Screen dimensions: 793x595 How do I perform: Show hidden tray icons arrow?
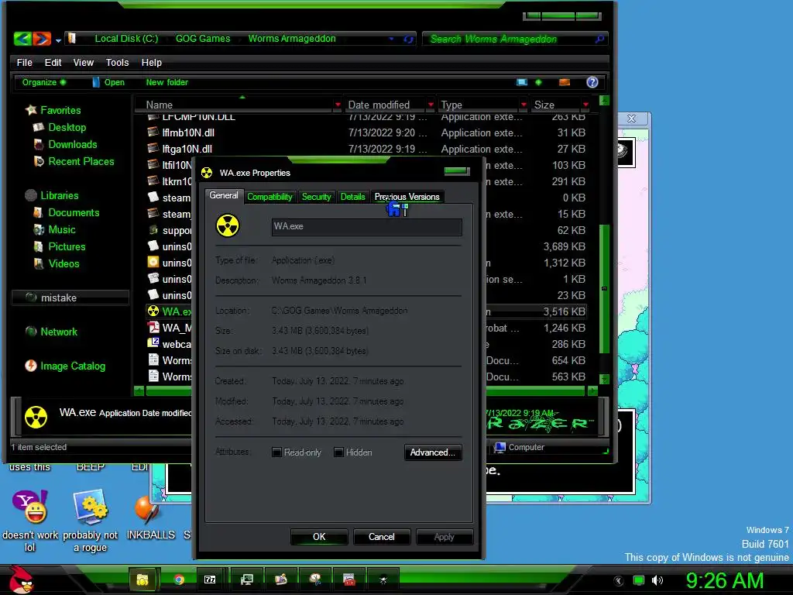click(x=618, y=581)
